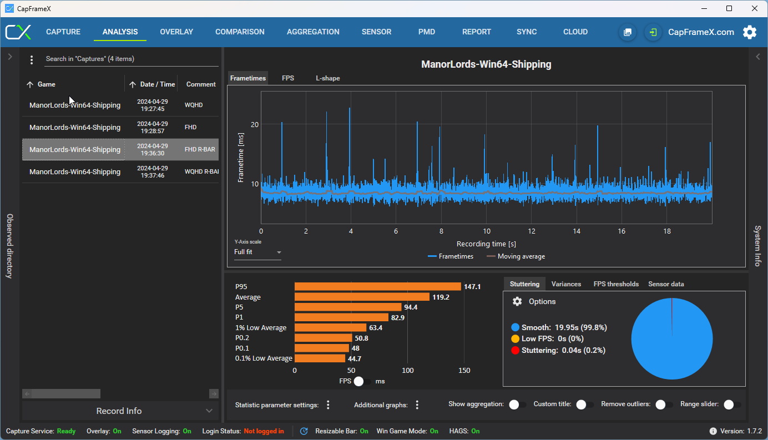Click the screenshot gallery icon in header
768x440 pixels.
click(628, 32)
